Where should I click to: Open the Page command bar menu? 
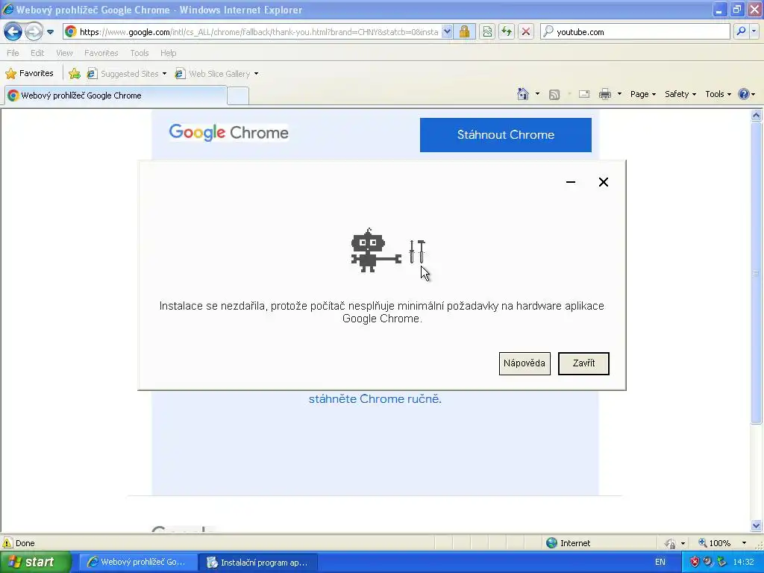coord(642,94)
